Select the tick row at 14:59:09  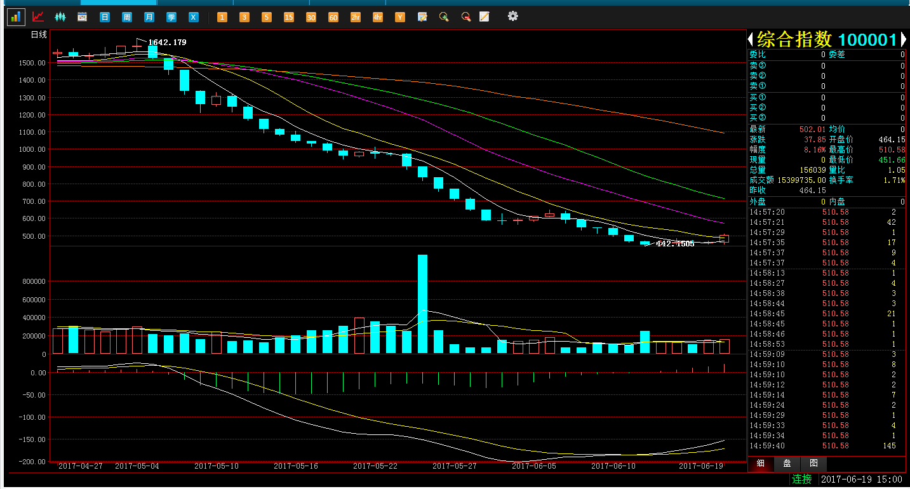pos(827,354)
